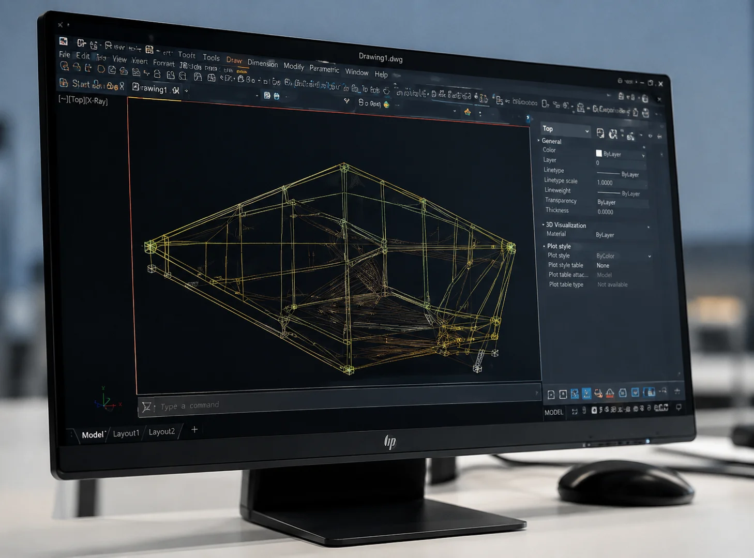Open the Modify menu
The image size is (754, 558).
[x=294, y=66]
